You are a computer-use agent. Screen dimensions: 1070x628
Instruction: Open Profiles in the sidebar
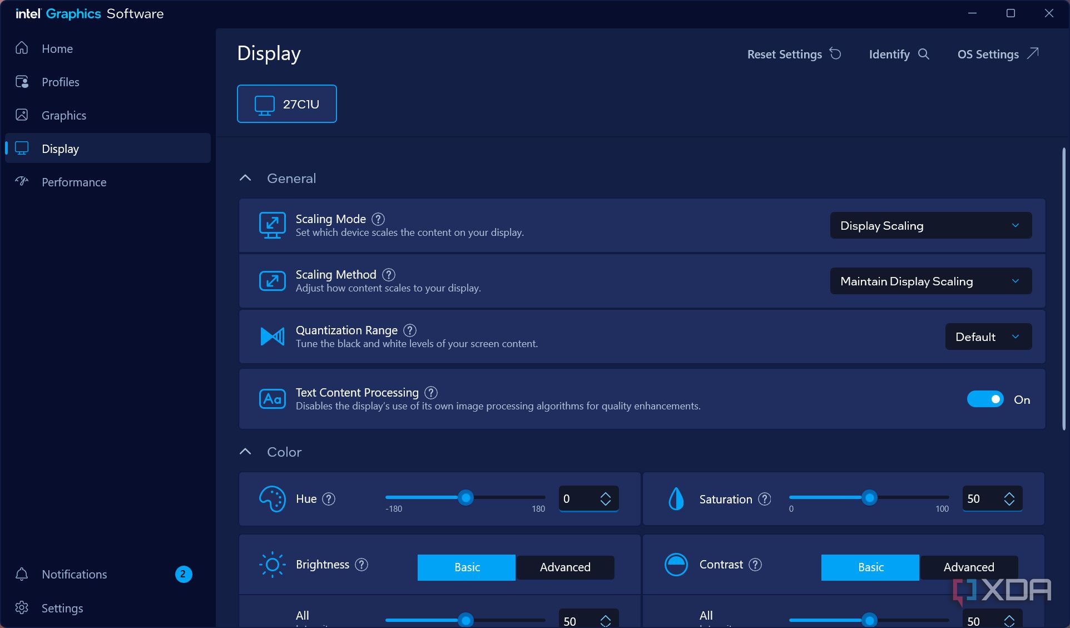[107, 82]
